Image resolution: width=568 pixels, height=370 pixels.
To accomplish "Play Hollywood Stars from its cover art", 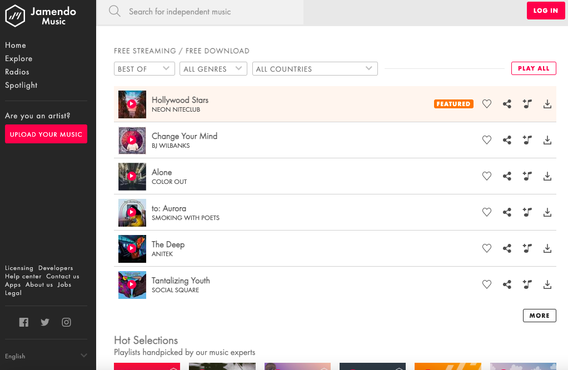I will [132, 104].
